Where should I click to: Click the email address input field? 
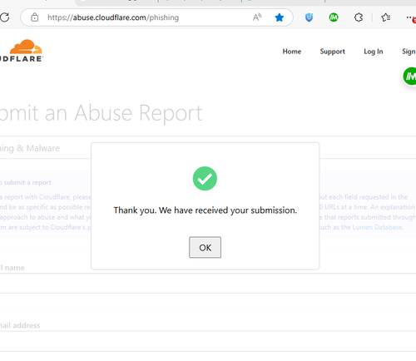[208, 341]
